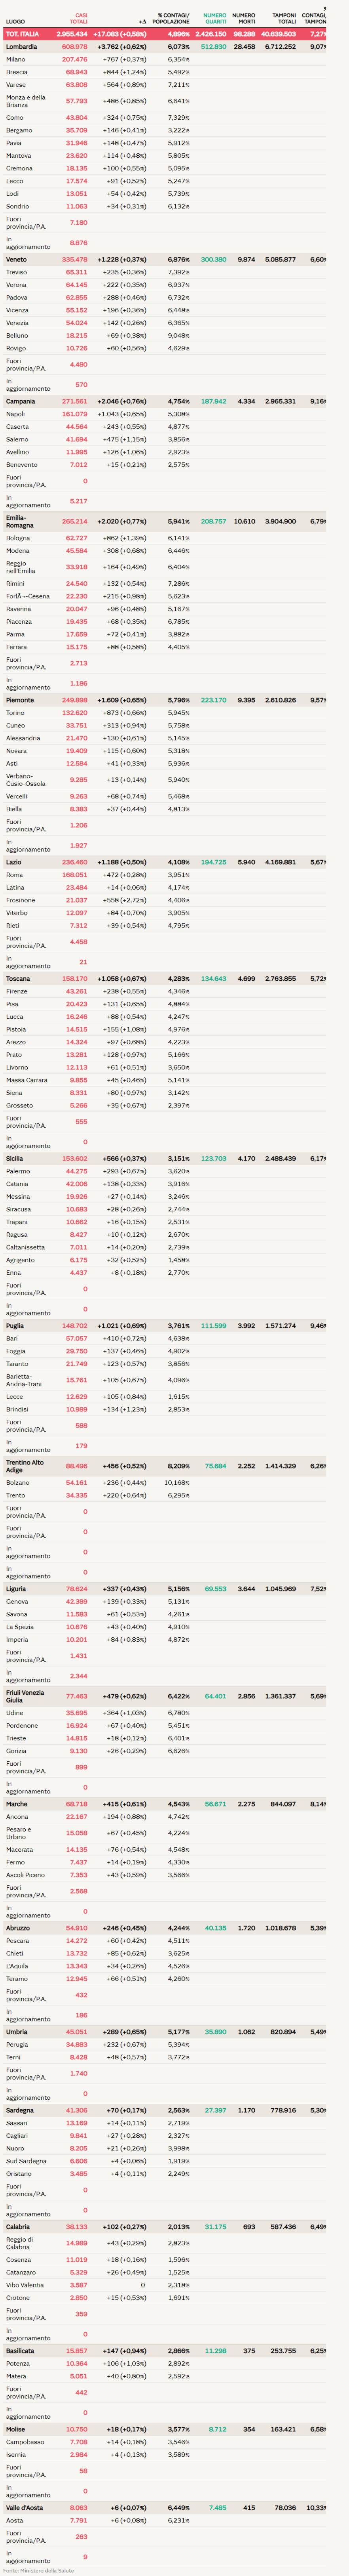Viewport: 349px width, 2576px height.
Task: Click the Toscana region row
Action: point(18,979)
